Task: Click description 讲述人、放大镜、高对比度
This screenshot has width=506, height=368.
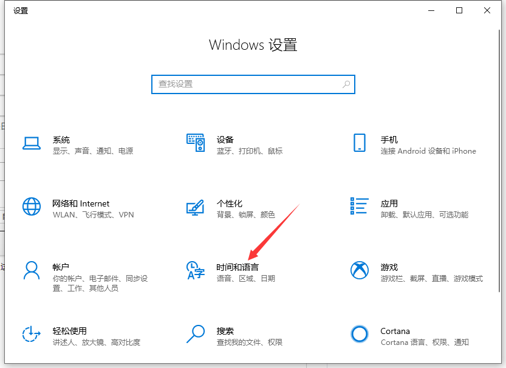Action: click(x=97, y=342)
